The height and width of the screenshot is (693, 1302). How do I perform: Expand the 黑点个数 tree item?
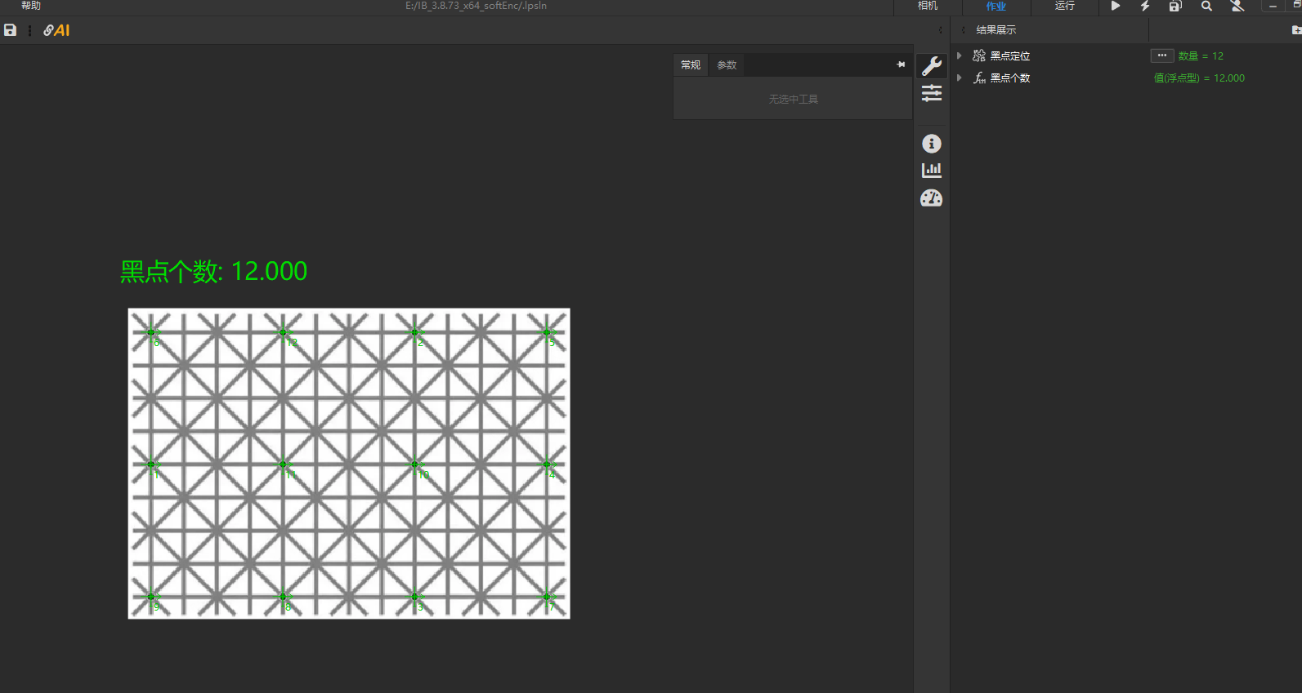(960, 78)
